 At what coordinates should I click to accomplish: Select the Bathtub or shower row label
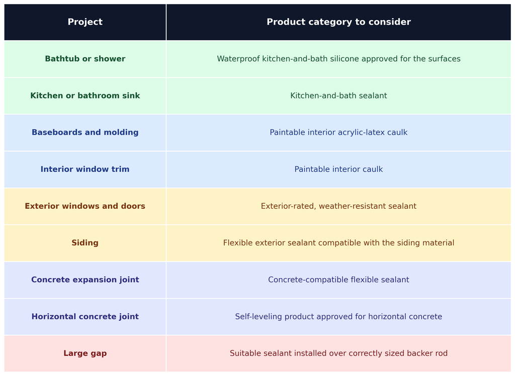[85, 59]
